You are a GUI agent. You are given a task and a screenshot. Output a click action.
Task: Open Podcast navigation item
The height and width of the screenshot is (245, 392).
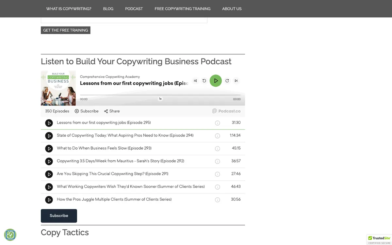point(134,8)
